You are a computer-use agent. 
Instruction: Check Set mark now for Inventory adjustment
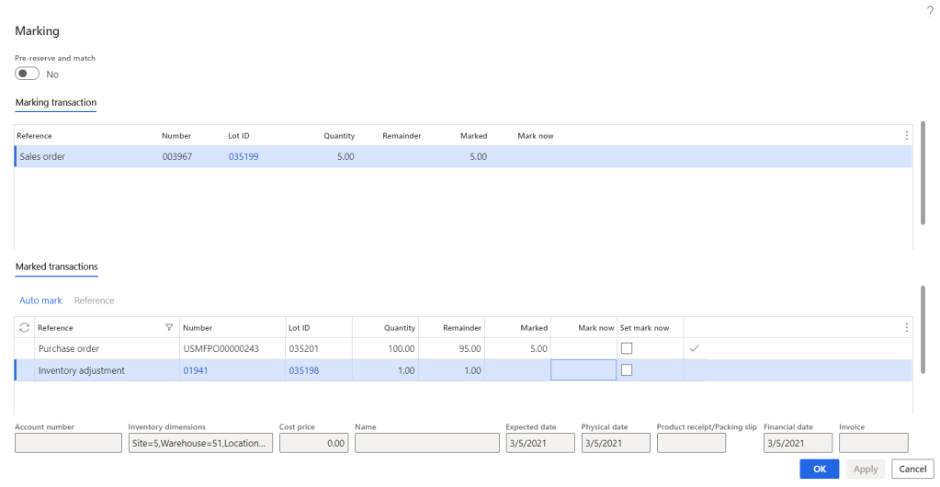(627, 369)
